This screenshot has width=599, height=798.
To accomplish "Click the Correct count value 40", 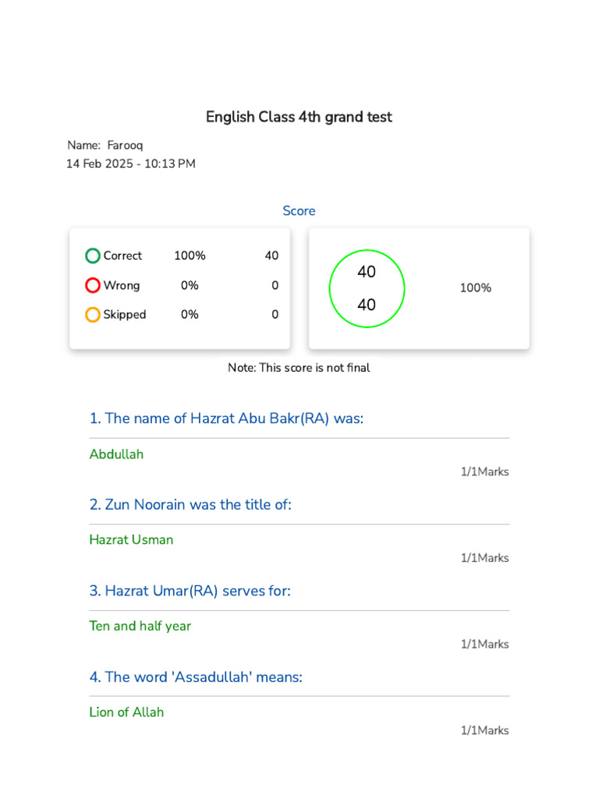I will pos(271,256).
